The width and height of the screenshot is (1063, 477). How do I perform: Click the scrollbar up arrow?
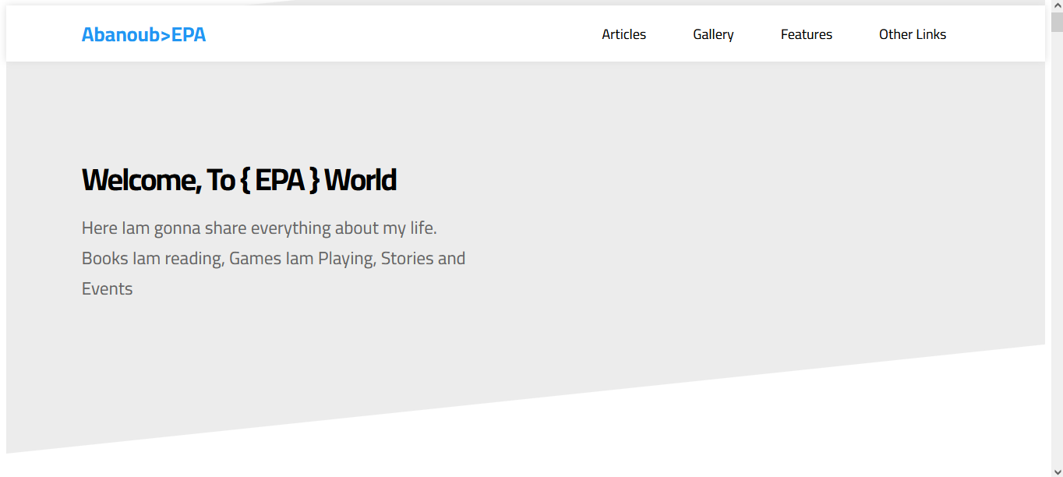[1056, 5]
